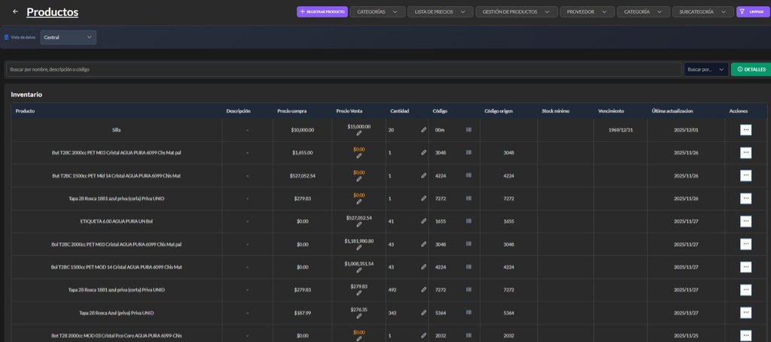Image resolution: width=771 pixels, height=342 pixels.
Task: Click barcode icon for code 1655
Action: click(x=468, y=221)
